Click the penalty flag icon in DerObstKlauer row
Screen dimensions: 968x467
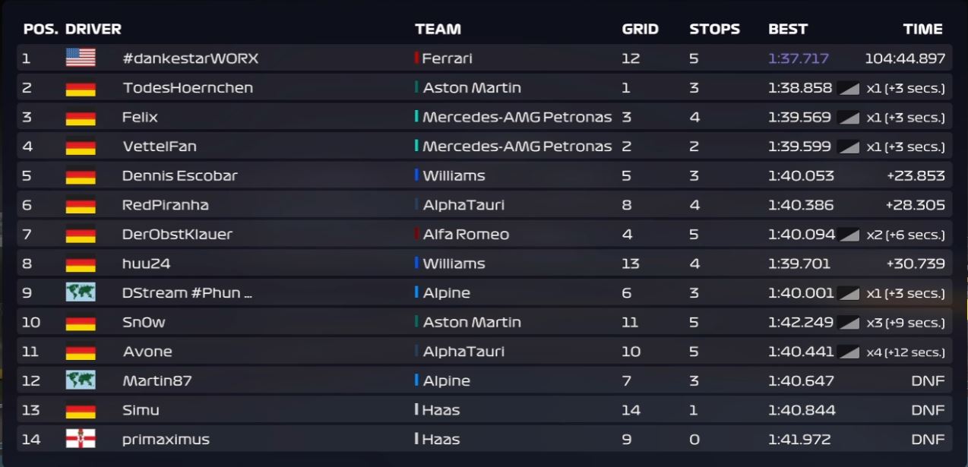coord(849,235)
